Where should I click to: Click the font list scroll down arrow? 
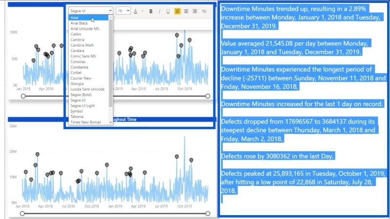111,122
